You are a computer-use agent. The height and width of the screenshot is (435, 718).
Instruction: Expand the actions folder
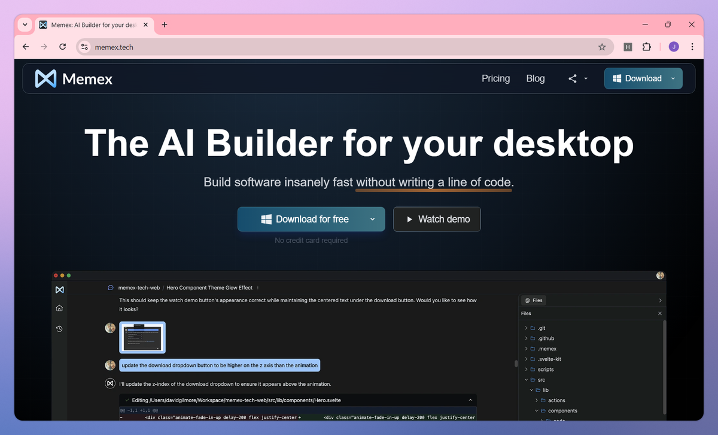(x=536, y=400)
